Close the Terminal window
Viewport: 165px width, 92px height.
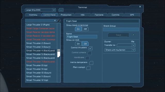(140, 7)
